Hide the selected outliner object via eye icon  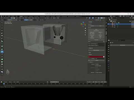point(131,24)
